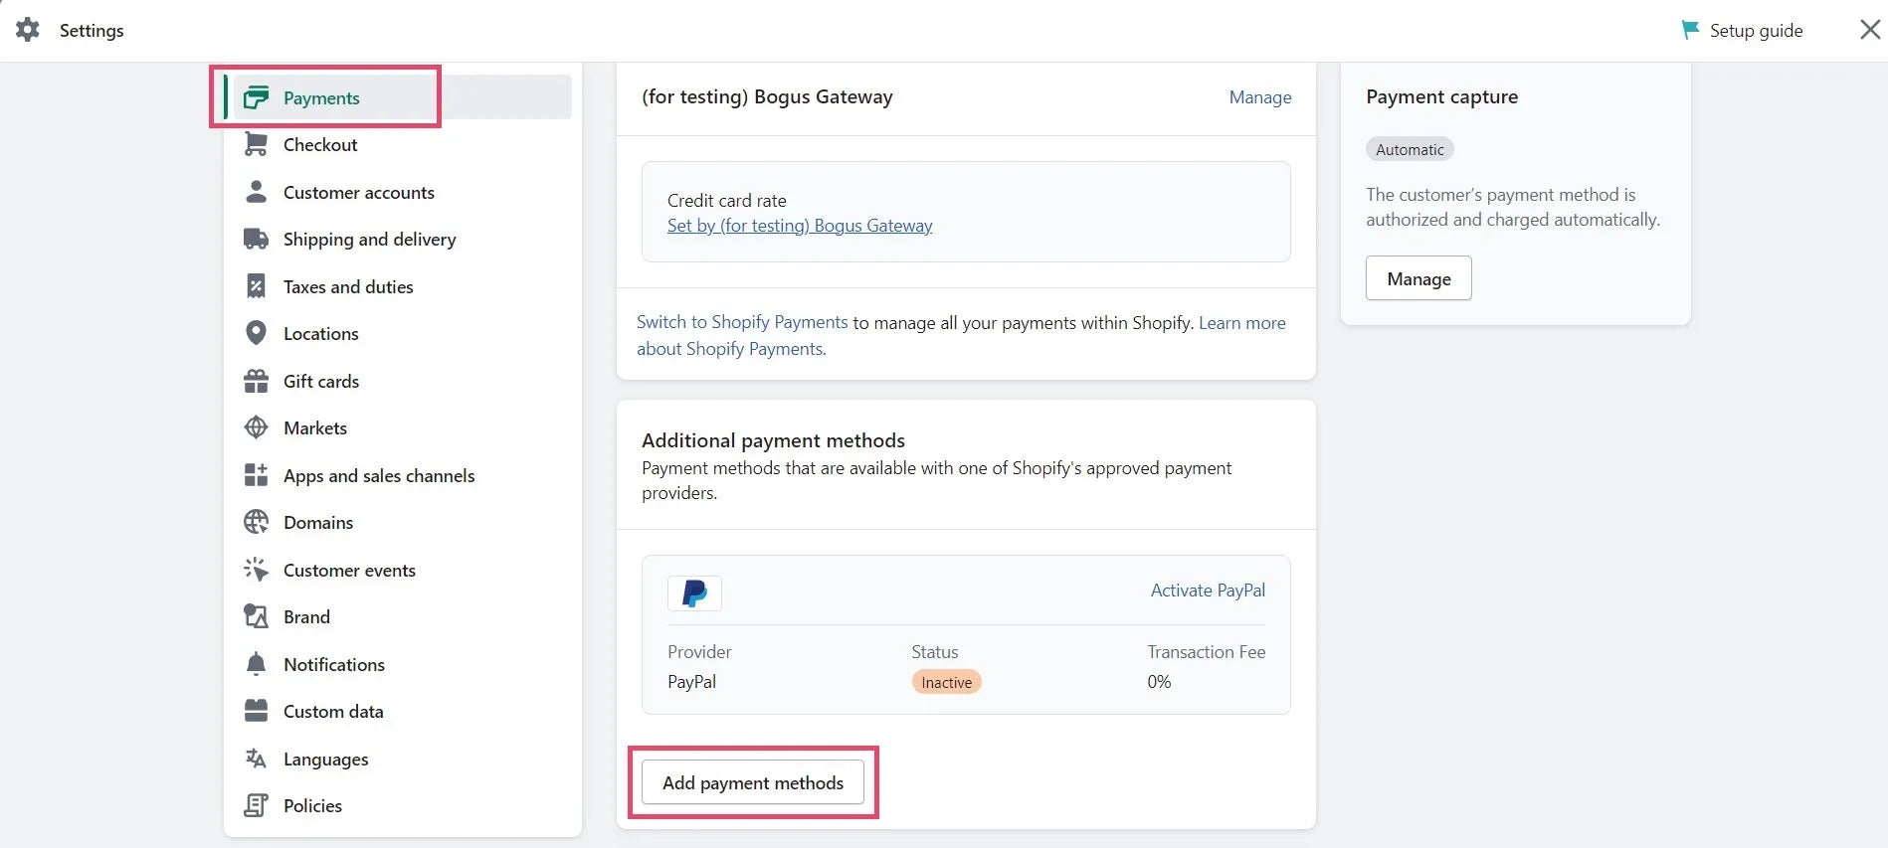
Task: Close the Settings page
Action: point(1869,30)
